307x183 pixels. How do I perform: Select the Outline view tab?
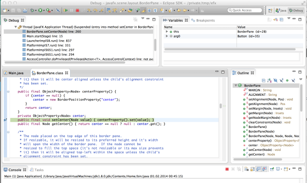(243, 73)
